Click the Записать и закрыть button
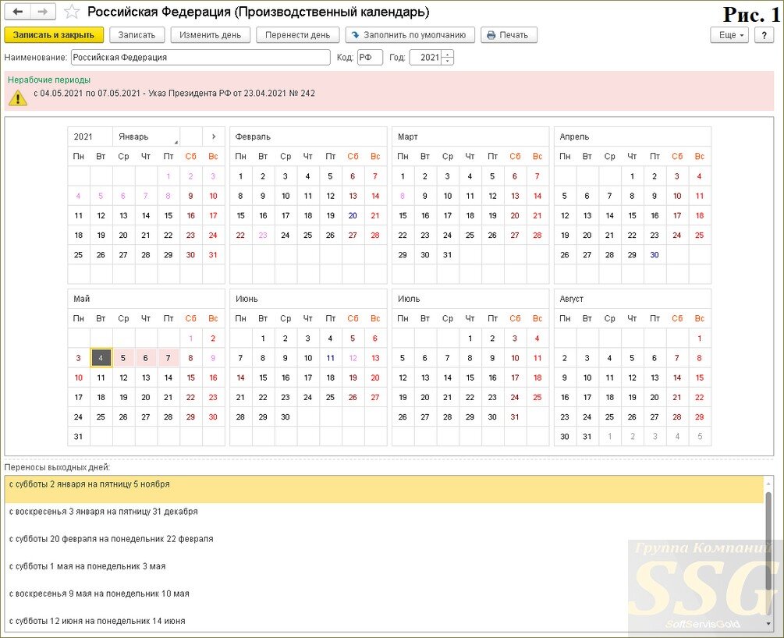The height and width of the screenshot is (638, 784). point(54,35)
